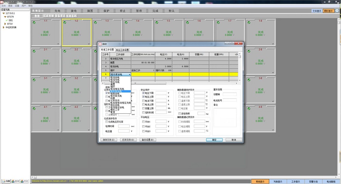
Task: Switch to the 专业工步设置 tab
Action: (x=122, y=50)
